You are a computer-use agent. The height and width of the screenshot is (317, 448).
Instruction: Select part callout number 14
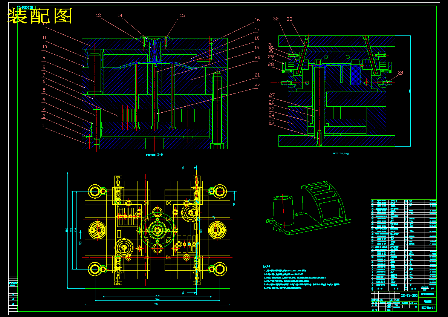coord(120,15)
